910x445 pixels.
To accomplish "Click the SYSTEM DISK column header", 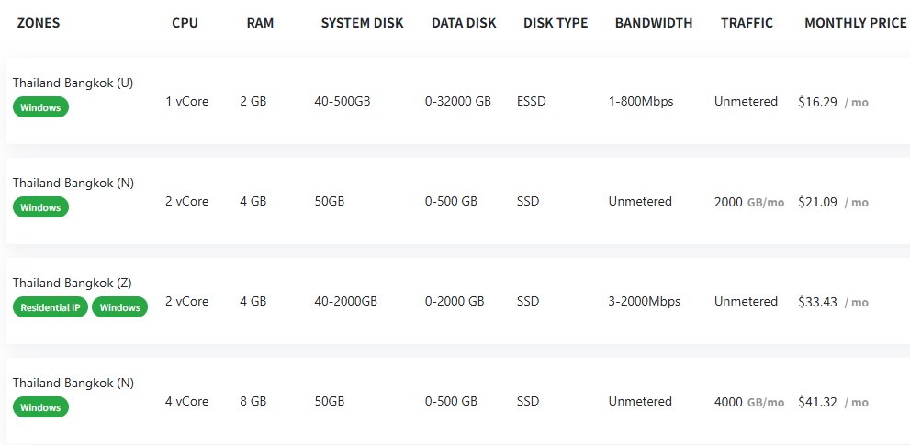I will [362, 23].
